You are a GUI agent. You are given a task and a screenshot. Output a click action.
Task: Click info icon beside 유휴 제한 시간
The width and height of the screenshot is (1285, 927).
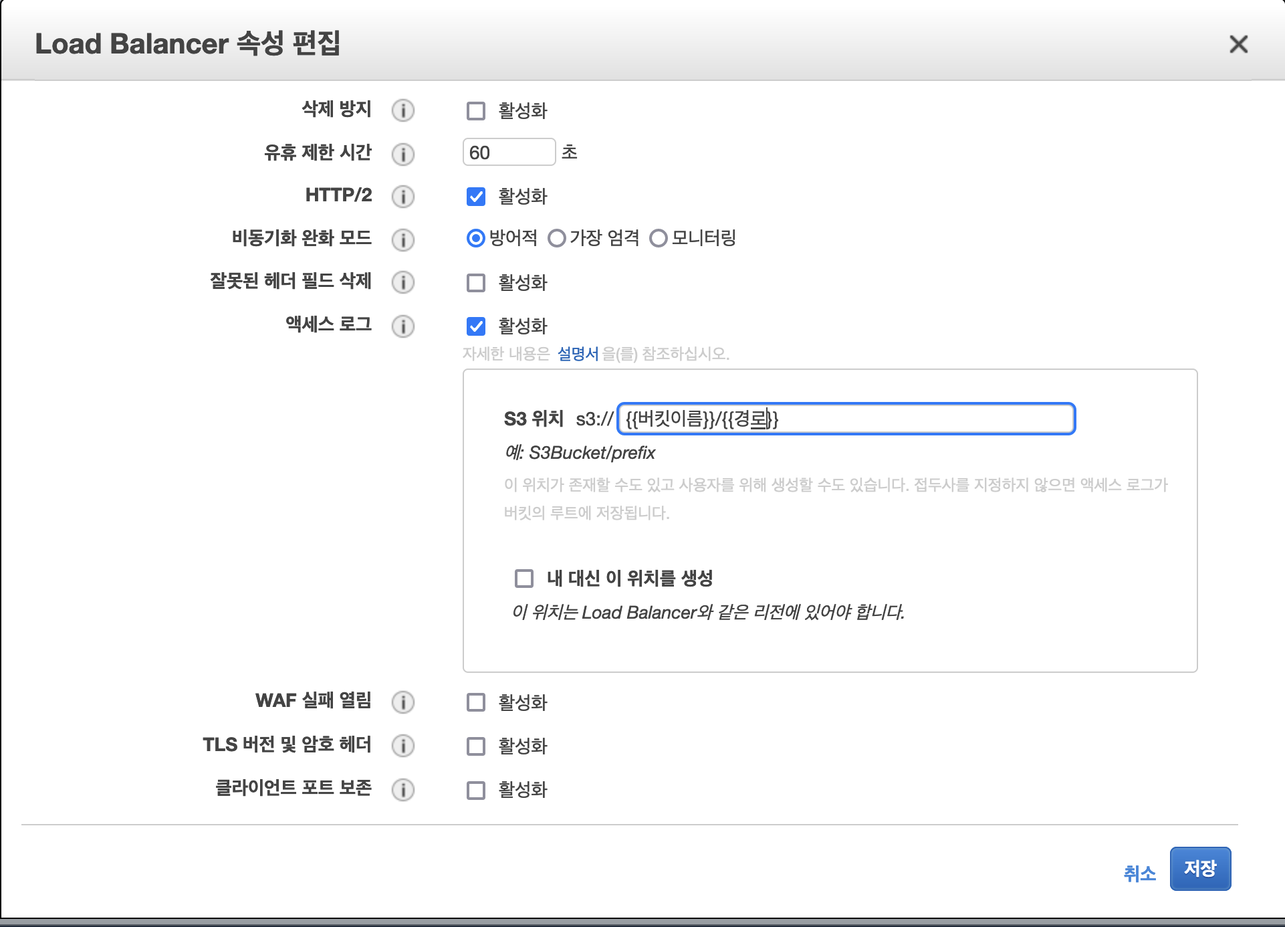click(402, 154)
